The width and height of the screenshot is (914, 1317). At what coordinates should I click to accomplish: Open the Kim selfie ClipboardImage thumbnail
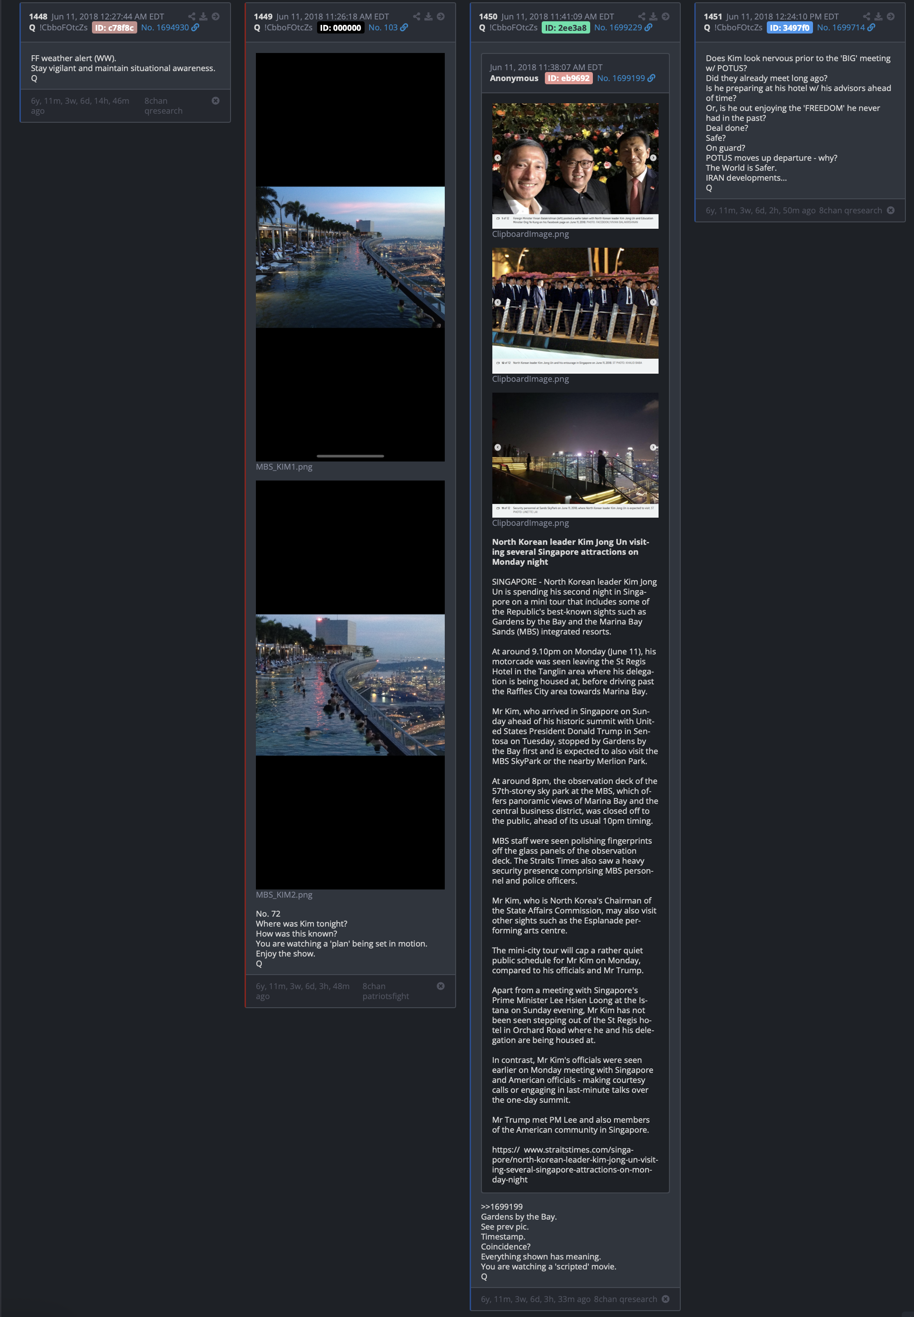[x=575, y=166]
